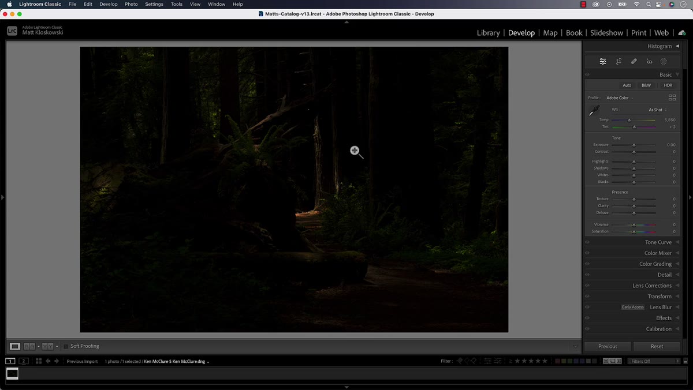Viewport: 693px width, 390px height.
Task: Collapse the Basic panel triangle
Action: (x=677, y=74)
